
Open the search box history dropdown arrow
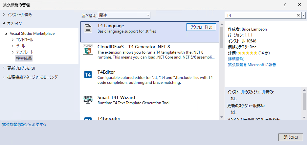point(304,15)
